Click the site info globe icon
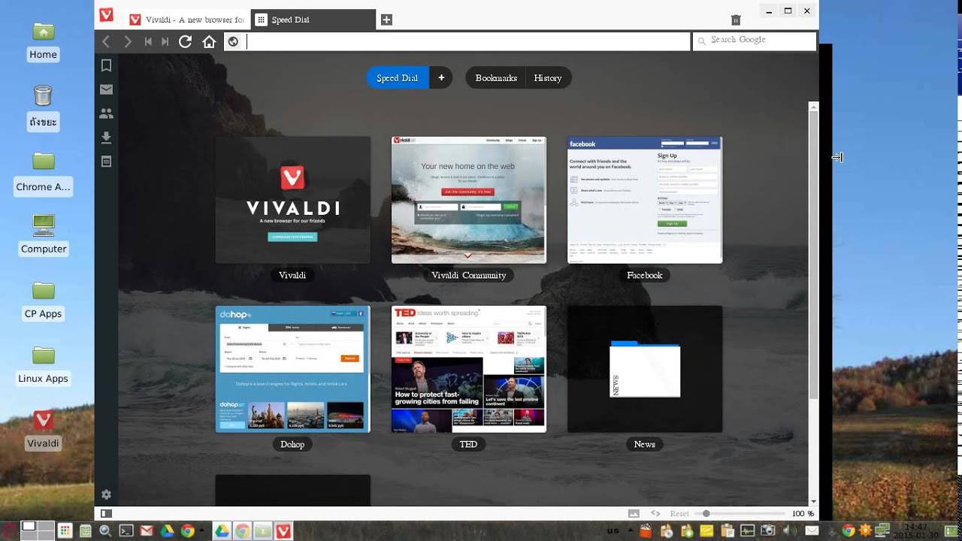 tap(233, 42)
